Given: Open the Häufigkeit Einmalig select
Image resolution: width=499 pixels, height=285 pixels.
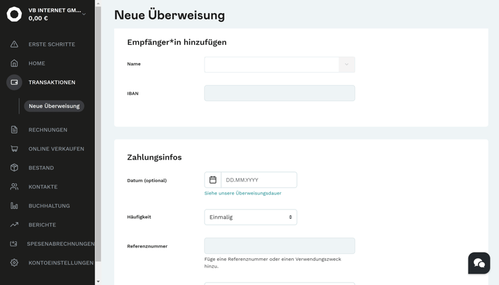Looking at the screenshot, I should pyautogui.click(x=251, y=217).
